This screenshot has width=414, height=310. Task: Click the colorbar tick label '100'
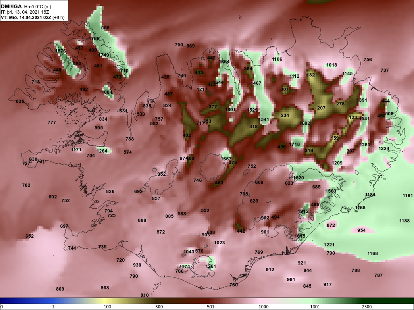click(x=107, y=307)
